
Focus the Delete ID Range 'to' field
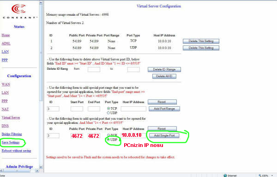(x=133, y=69)
